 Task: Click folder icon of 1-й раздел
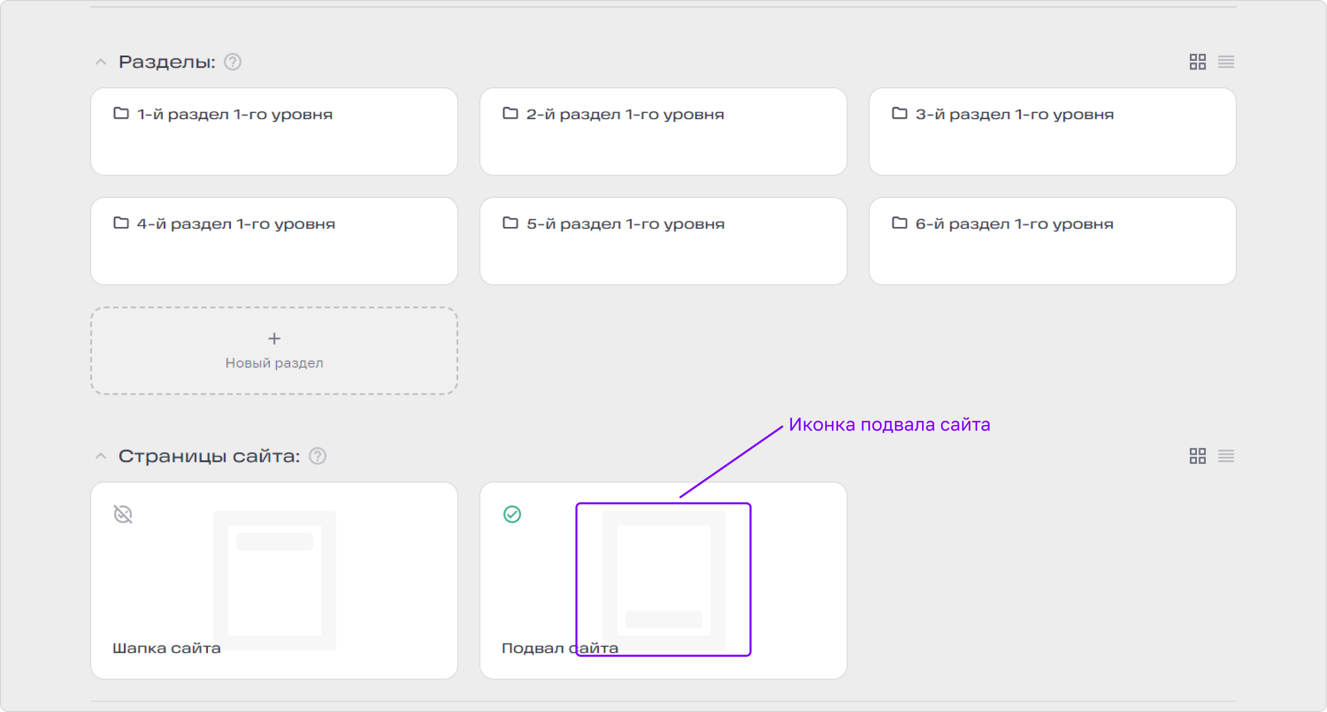click(121, 113)
